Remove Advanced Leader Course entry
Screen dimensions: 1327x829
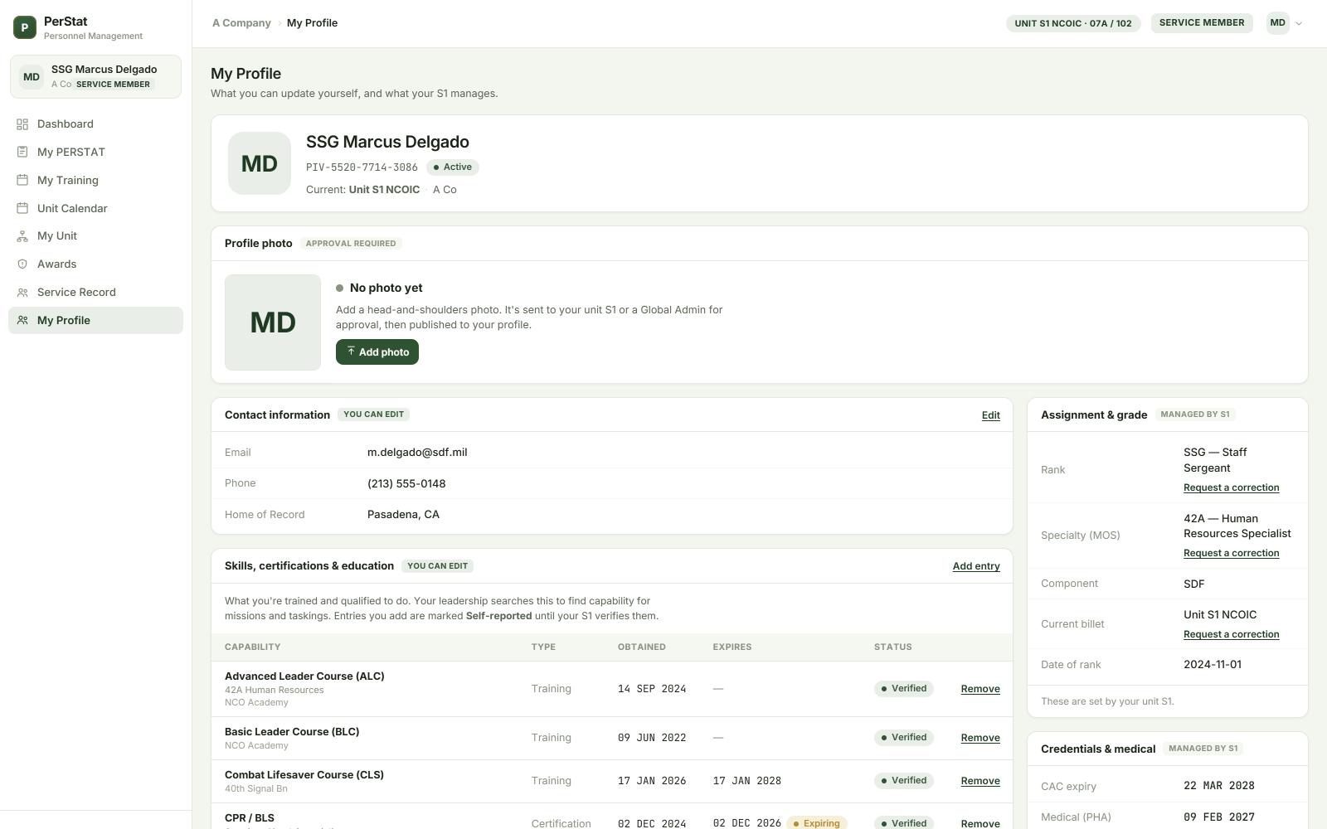pos(980,689)
